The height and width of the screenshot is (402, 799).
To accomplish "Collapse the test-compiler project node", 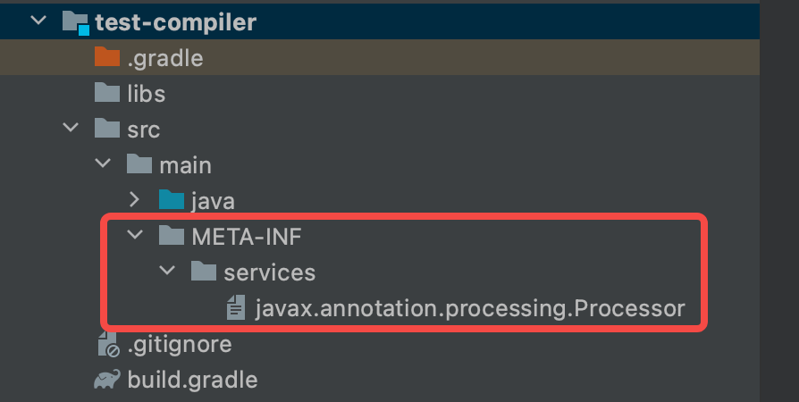I will tap(38, 22).
